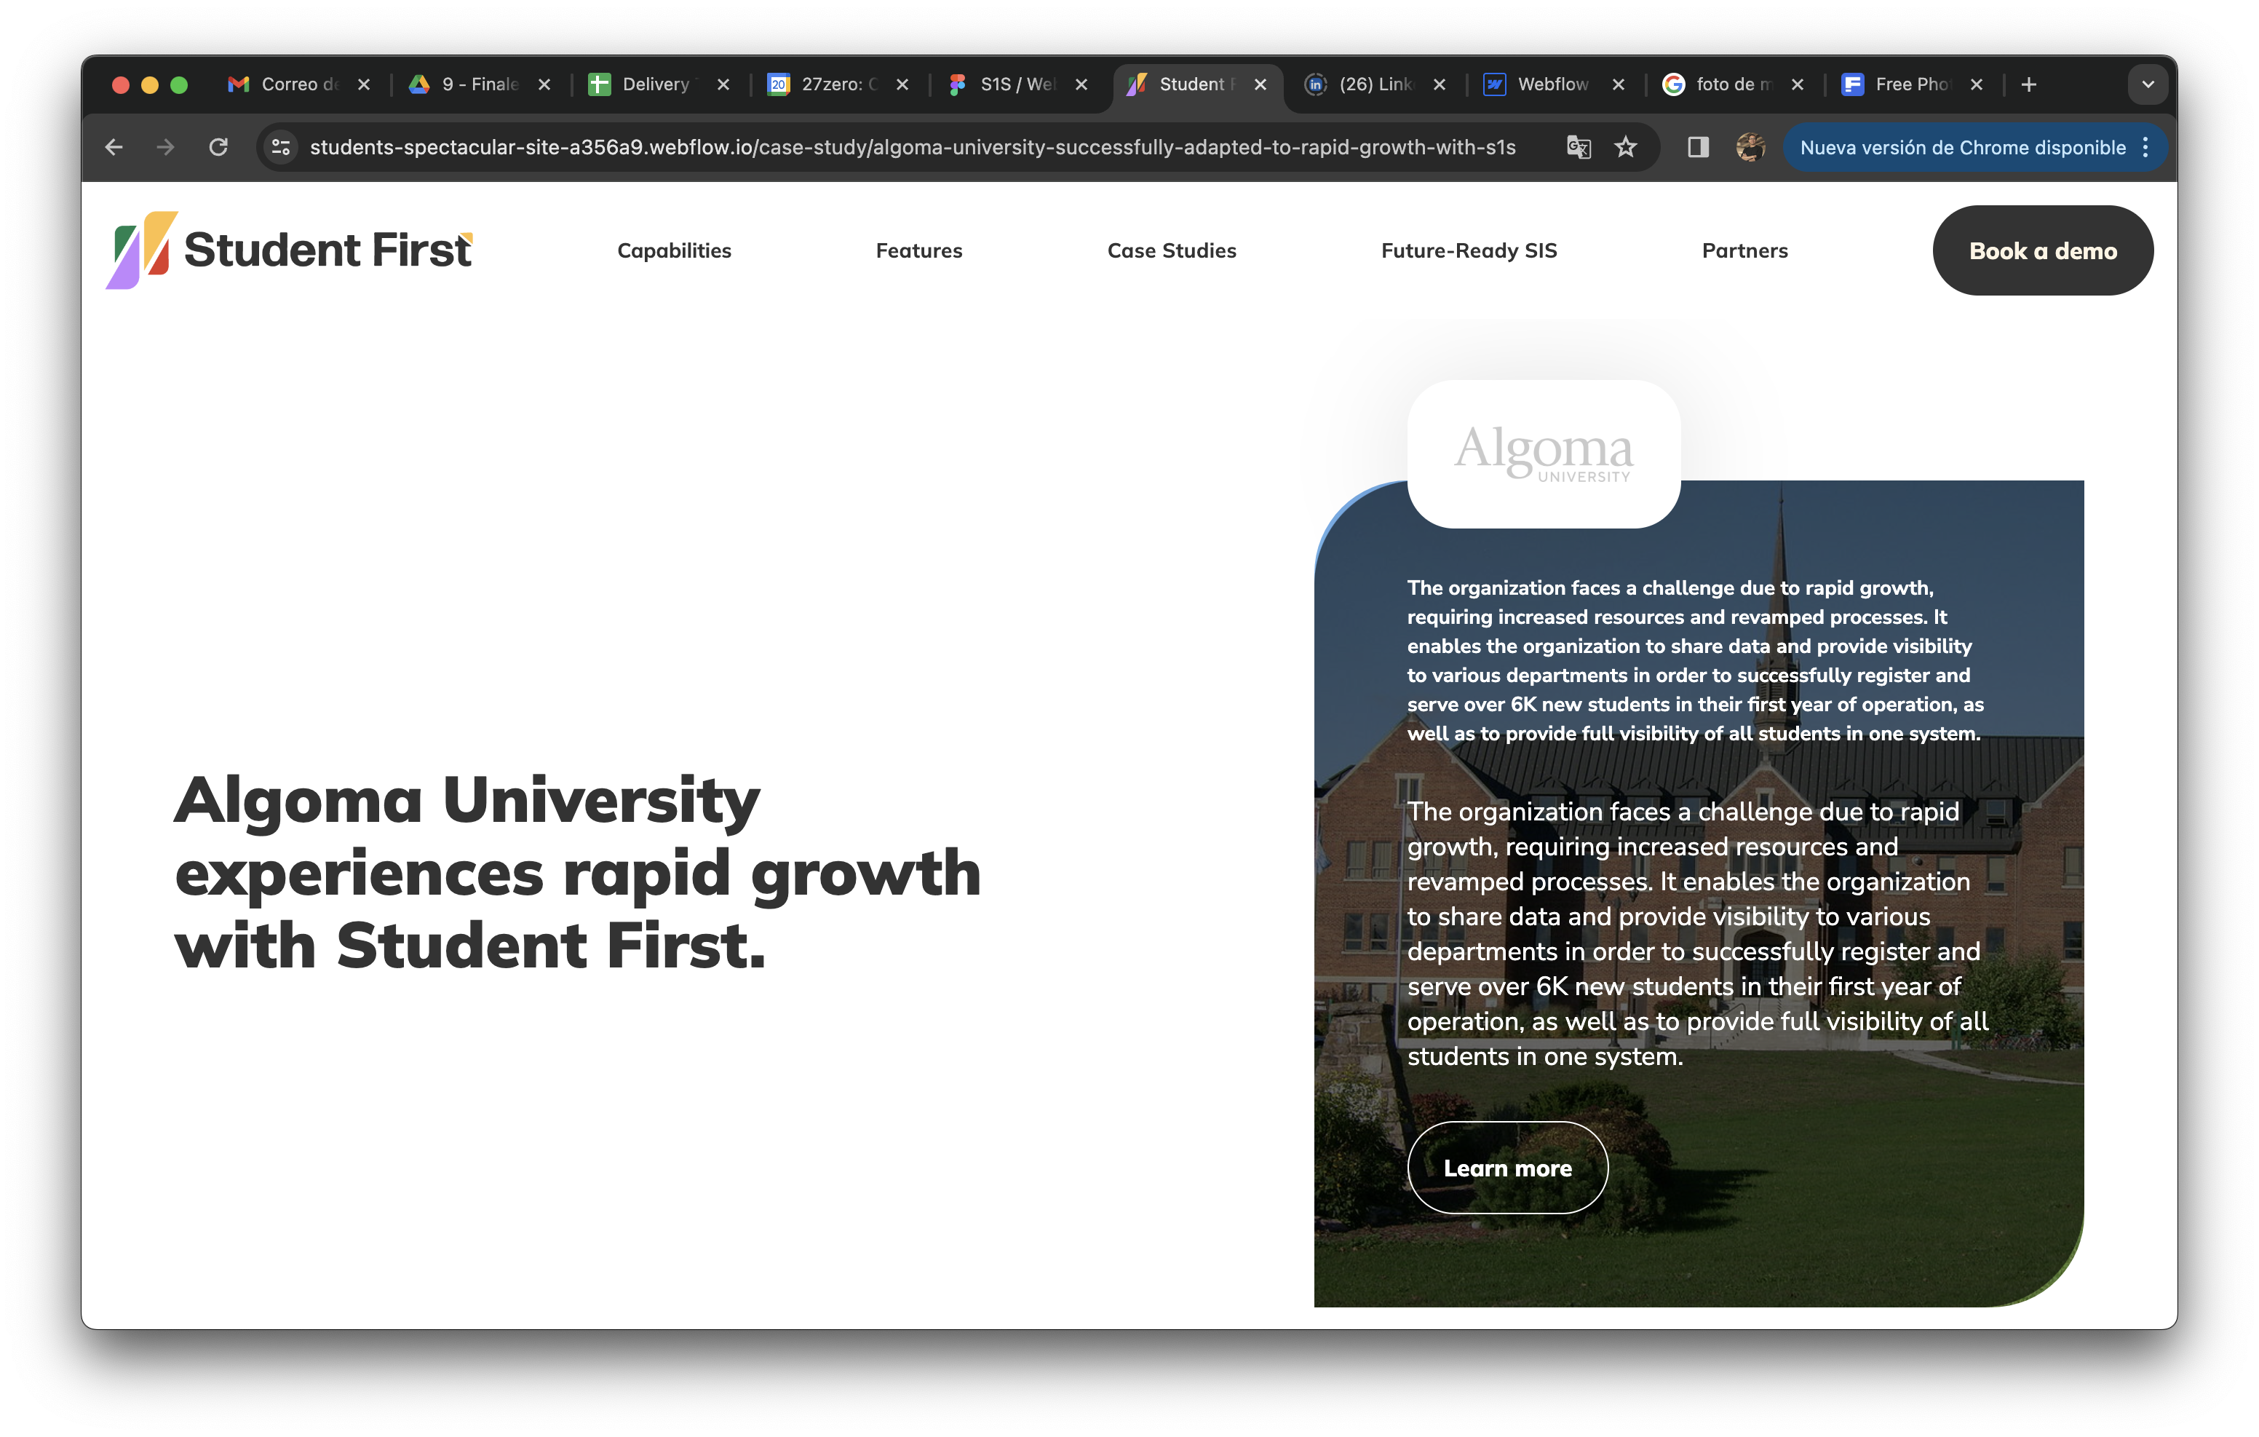Open Chrome's three-dot update menu
Screen dimensions: 2259x1437
(x=2145, y=147)
